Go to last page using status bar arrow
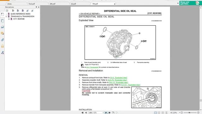 point(110,113)
